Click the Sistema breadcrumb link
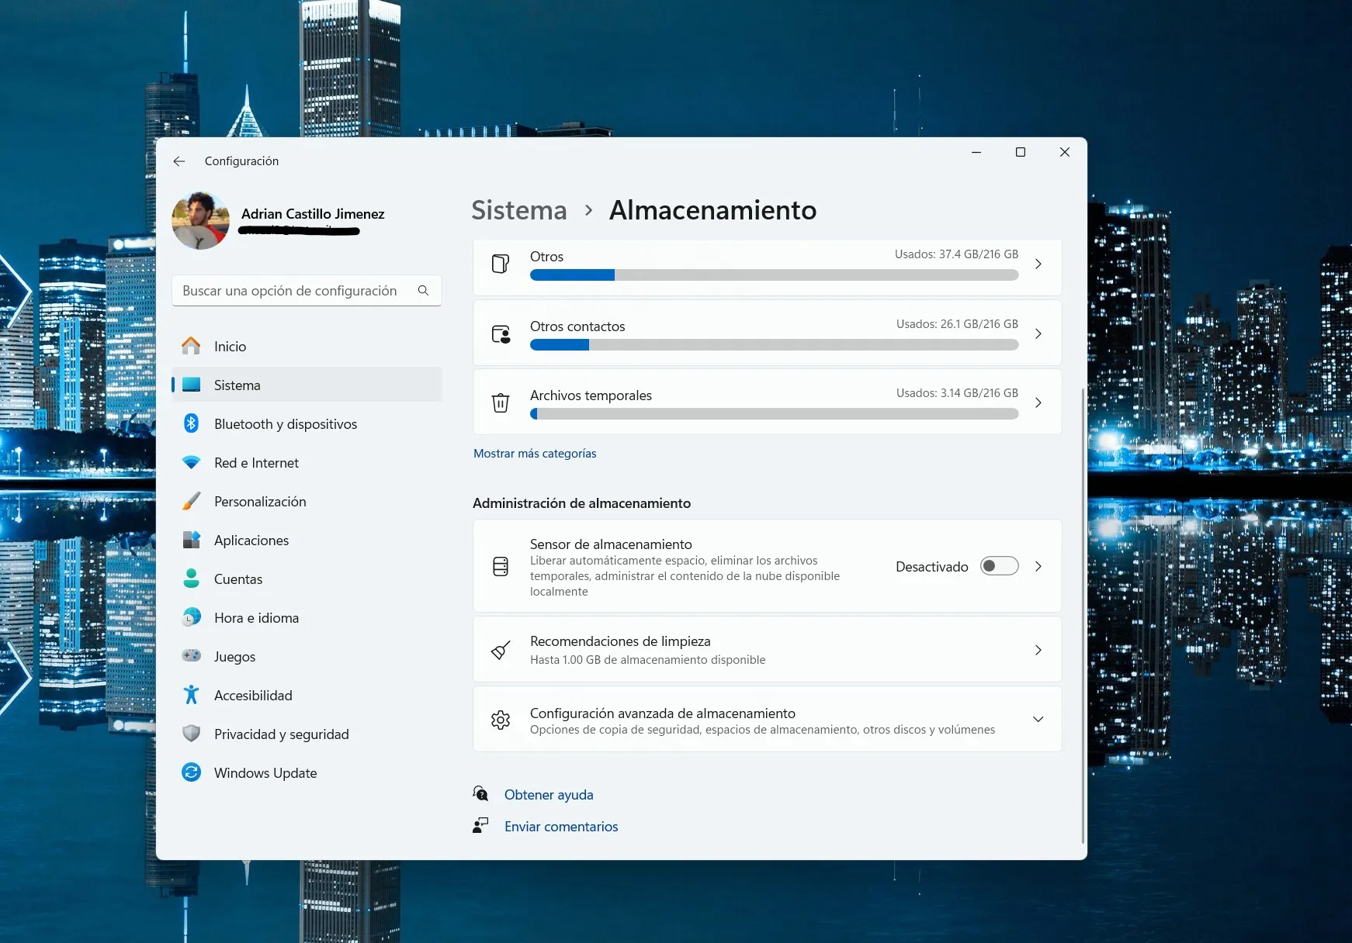The image size is (1352, 943). pyautogui.click(x=519, y=210)
